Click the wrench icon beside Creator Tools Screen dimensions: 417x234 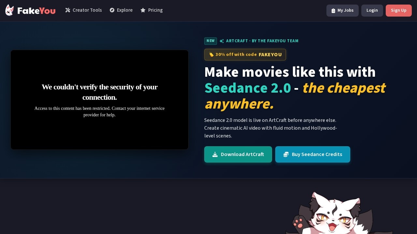tap(68, 10)
